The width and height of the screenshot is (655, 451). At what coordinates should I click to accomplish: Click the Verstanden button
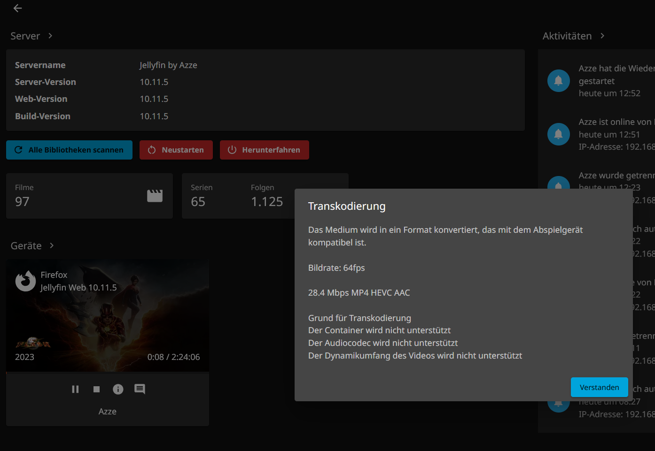pos(600,387)
